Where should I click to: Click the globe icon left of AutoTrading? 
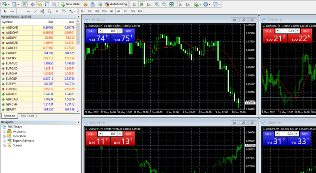point(100,4)
